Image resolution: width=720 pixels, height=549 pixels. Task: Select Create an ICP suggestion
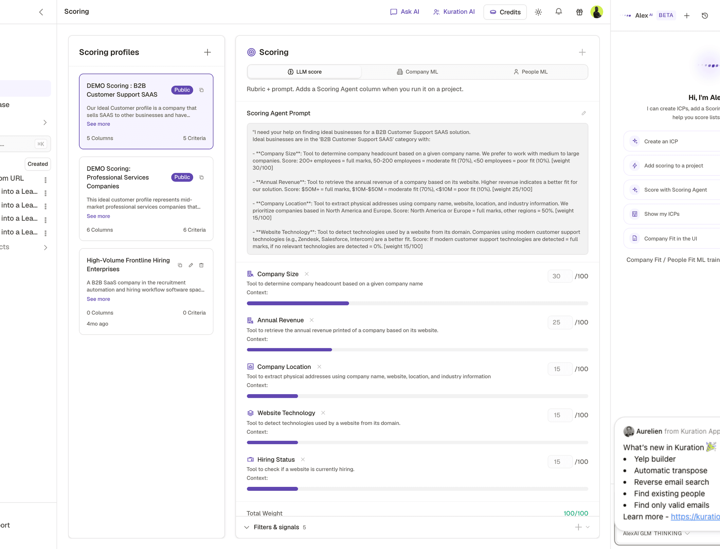(x=672, y=141)
